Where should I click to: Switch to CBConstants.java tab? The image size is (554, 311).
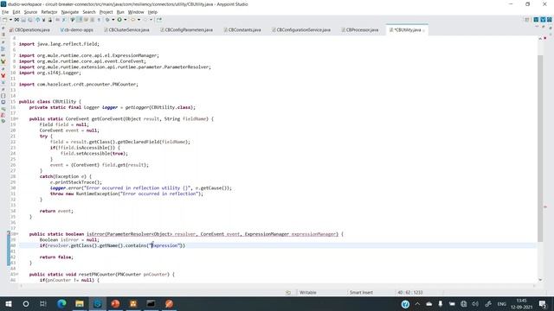[242, 30]
